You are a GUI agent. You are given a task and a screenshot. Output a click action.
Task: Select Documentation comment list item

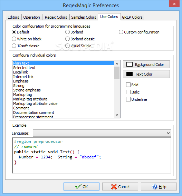(x=63, y=112)
